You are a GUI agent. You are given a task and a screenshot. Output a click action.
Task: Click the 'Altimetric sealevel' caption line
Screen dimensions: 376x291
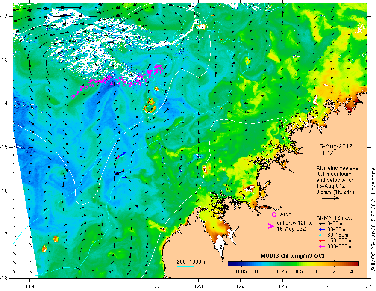pos(338,168)
